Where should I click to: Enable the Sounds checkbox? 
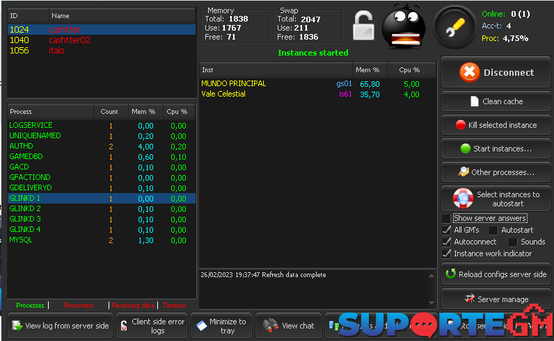coord(513,242)
